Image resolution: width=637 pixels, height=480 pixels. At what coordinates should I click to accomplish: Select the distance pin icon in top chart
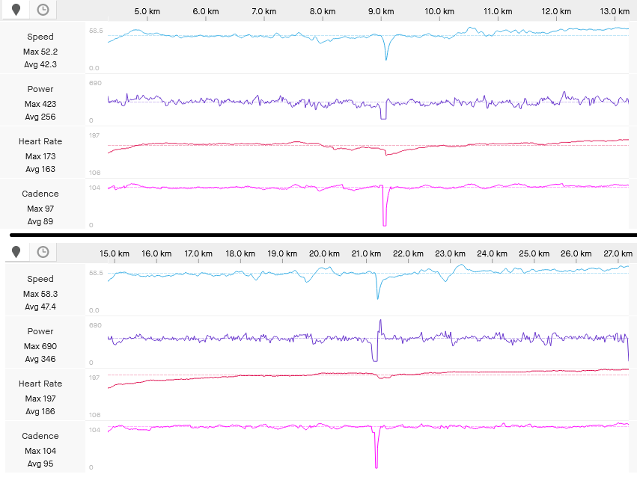[x=16, y=10]
